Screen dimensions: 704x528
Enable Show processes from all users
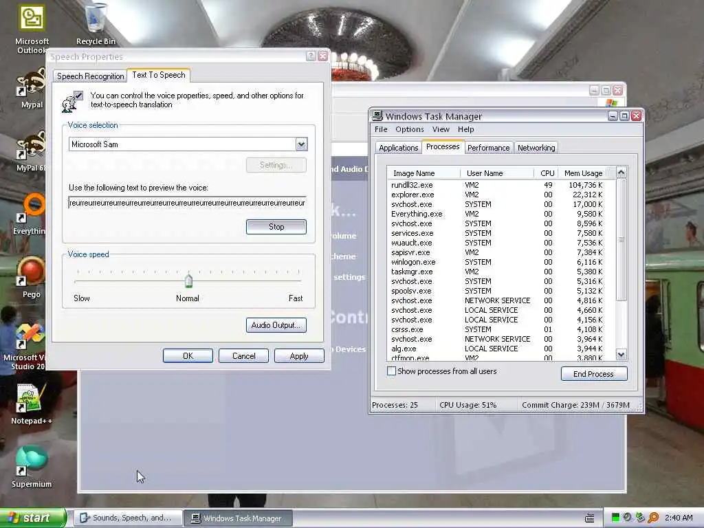(391, 371)
